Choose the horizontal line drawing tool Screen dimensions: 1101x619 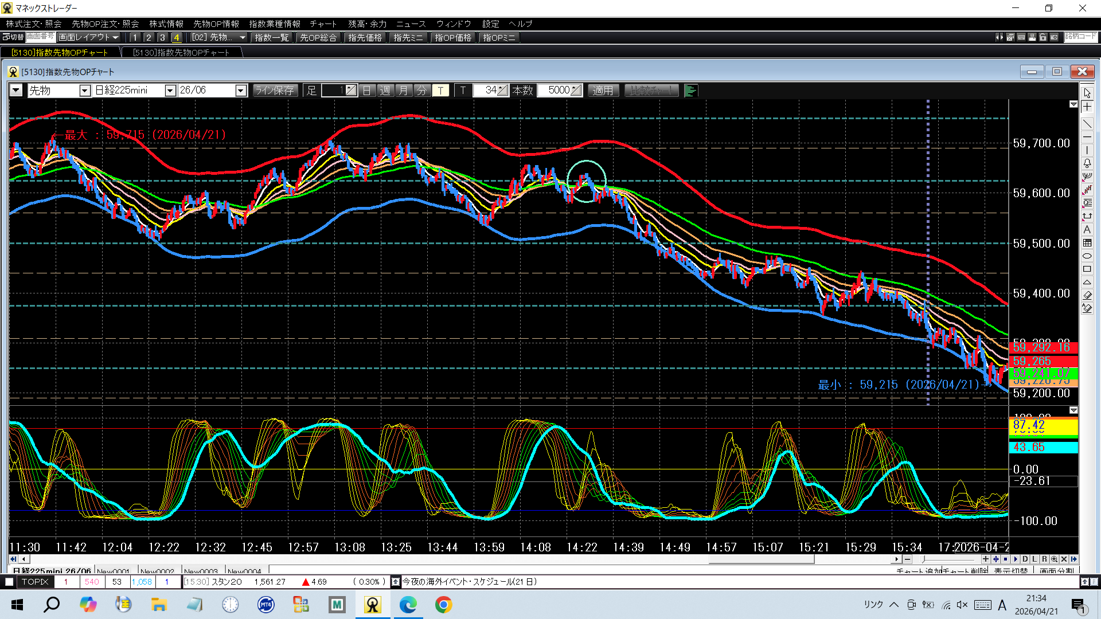click(1087, 138)
